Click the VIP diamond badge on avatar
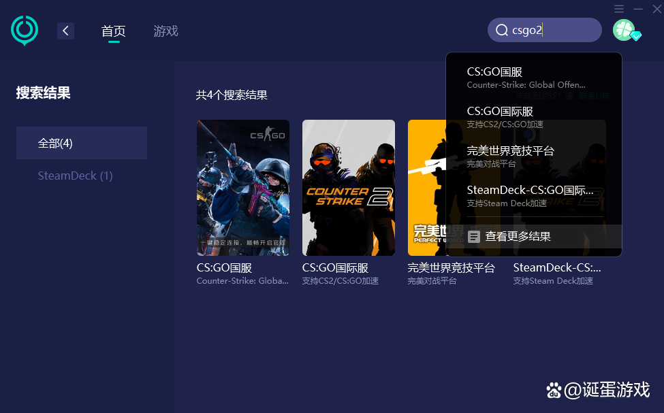Image resolution: width=664 pixels, height=413 pixels. (635, 38)
